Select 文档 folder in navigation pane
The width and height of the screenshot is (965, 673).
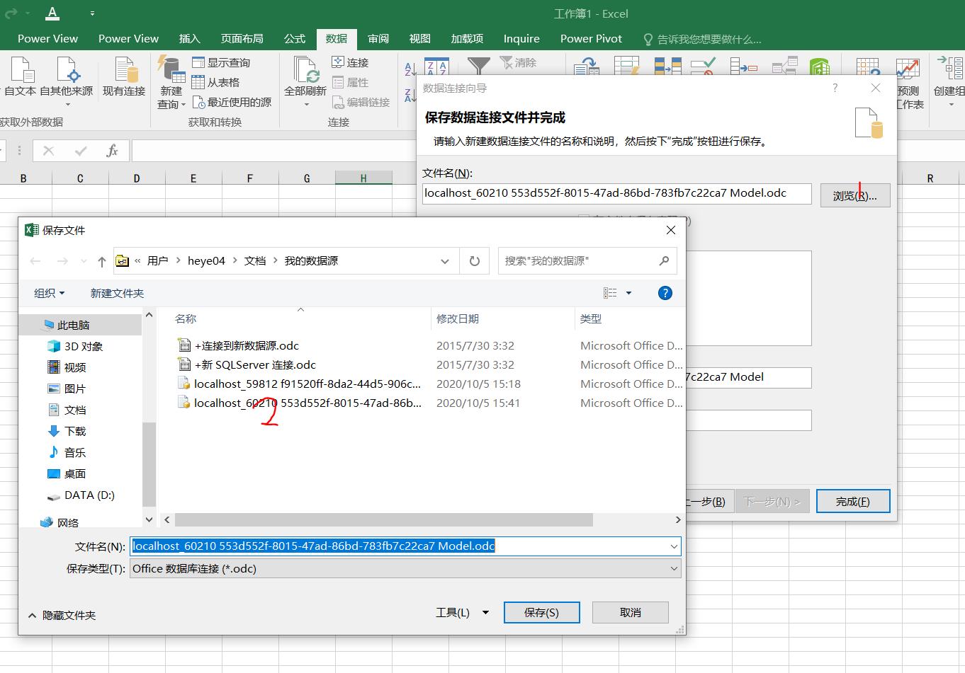(x=67, y=410)
